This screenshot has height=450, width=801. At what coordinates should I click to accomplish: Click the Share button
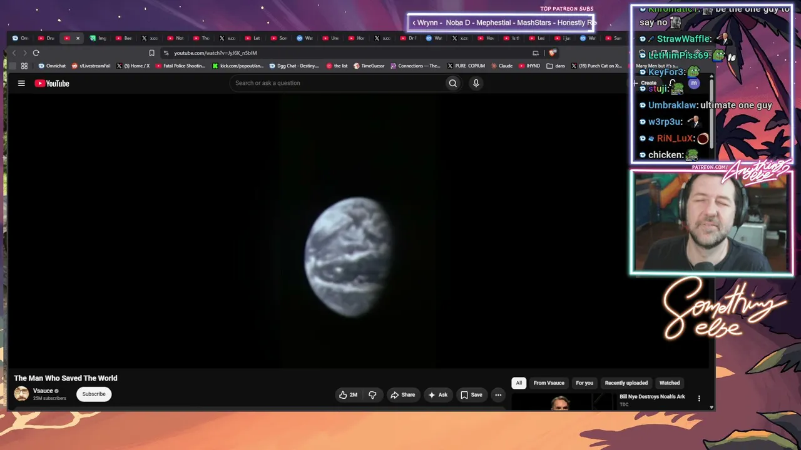coord(402,395)
